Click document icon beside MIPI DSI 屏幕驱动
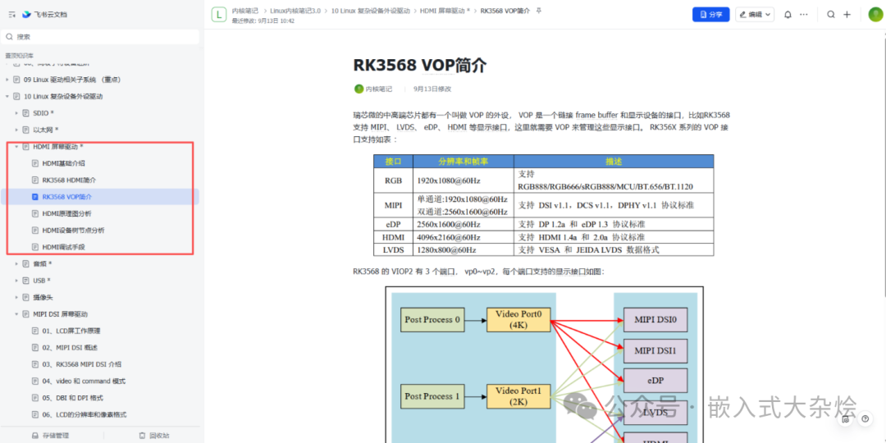Image resolution: width=886 pixels, height=443 pixels. (x=26, y=314)
